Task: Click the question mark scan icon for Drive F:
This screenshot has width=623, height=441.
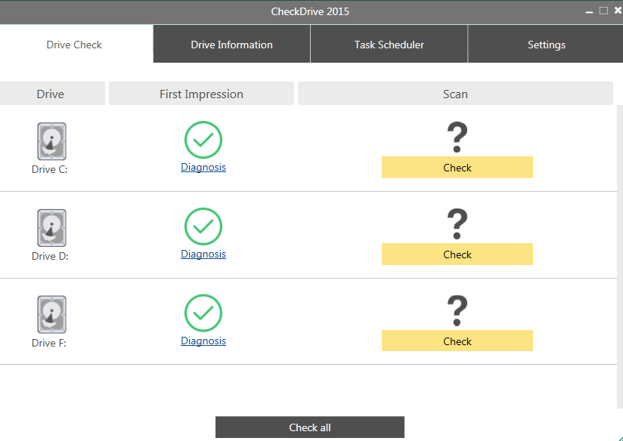Action: point(457,311)
